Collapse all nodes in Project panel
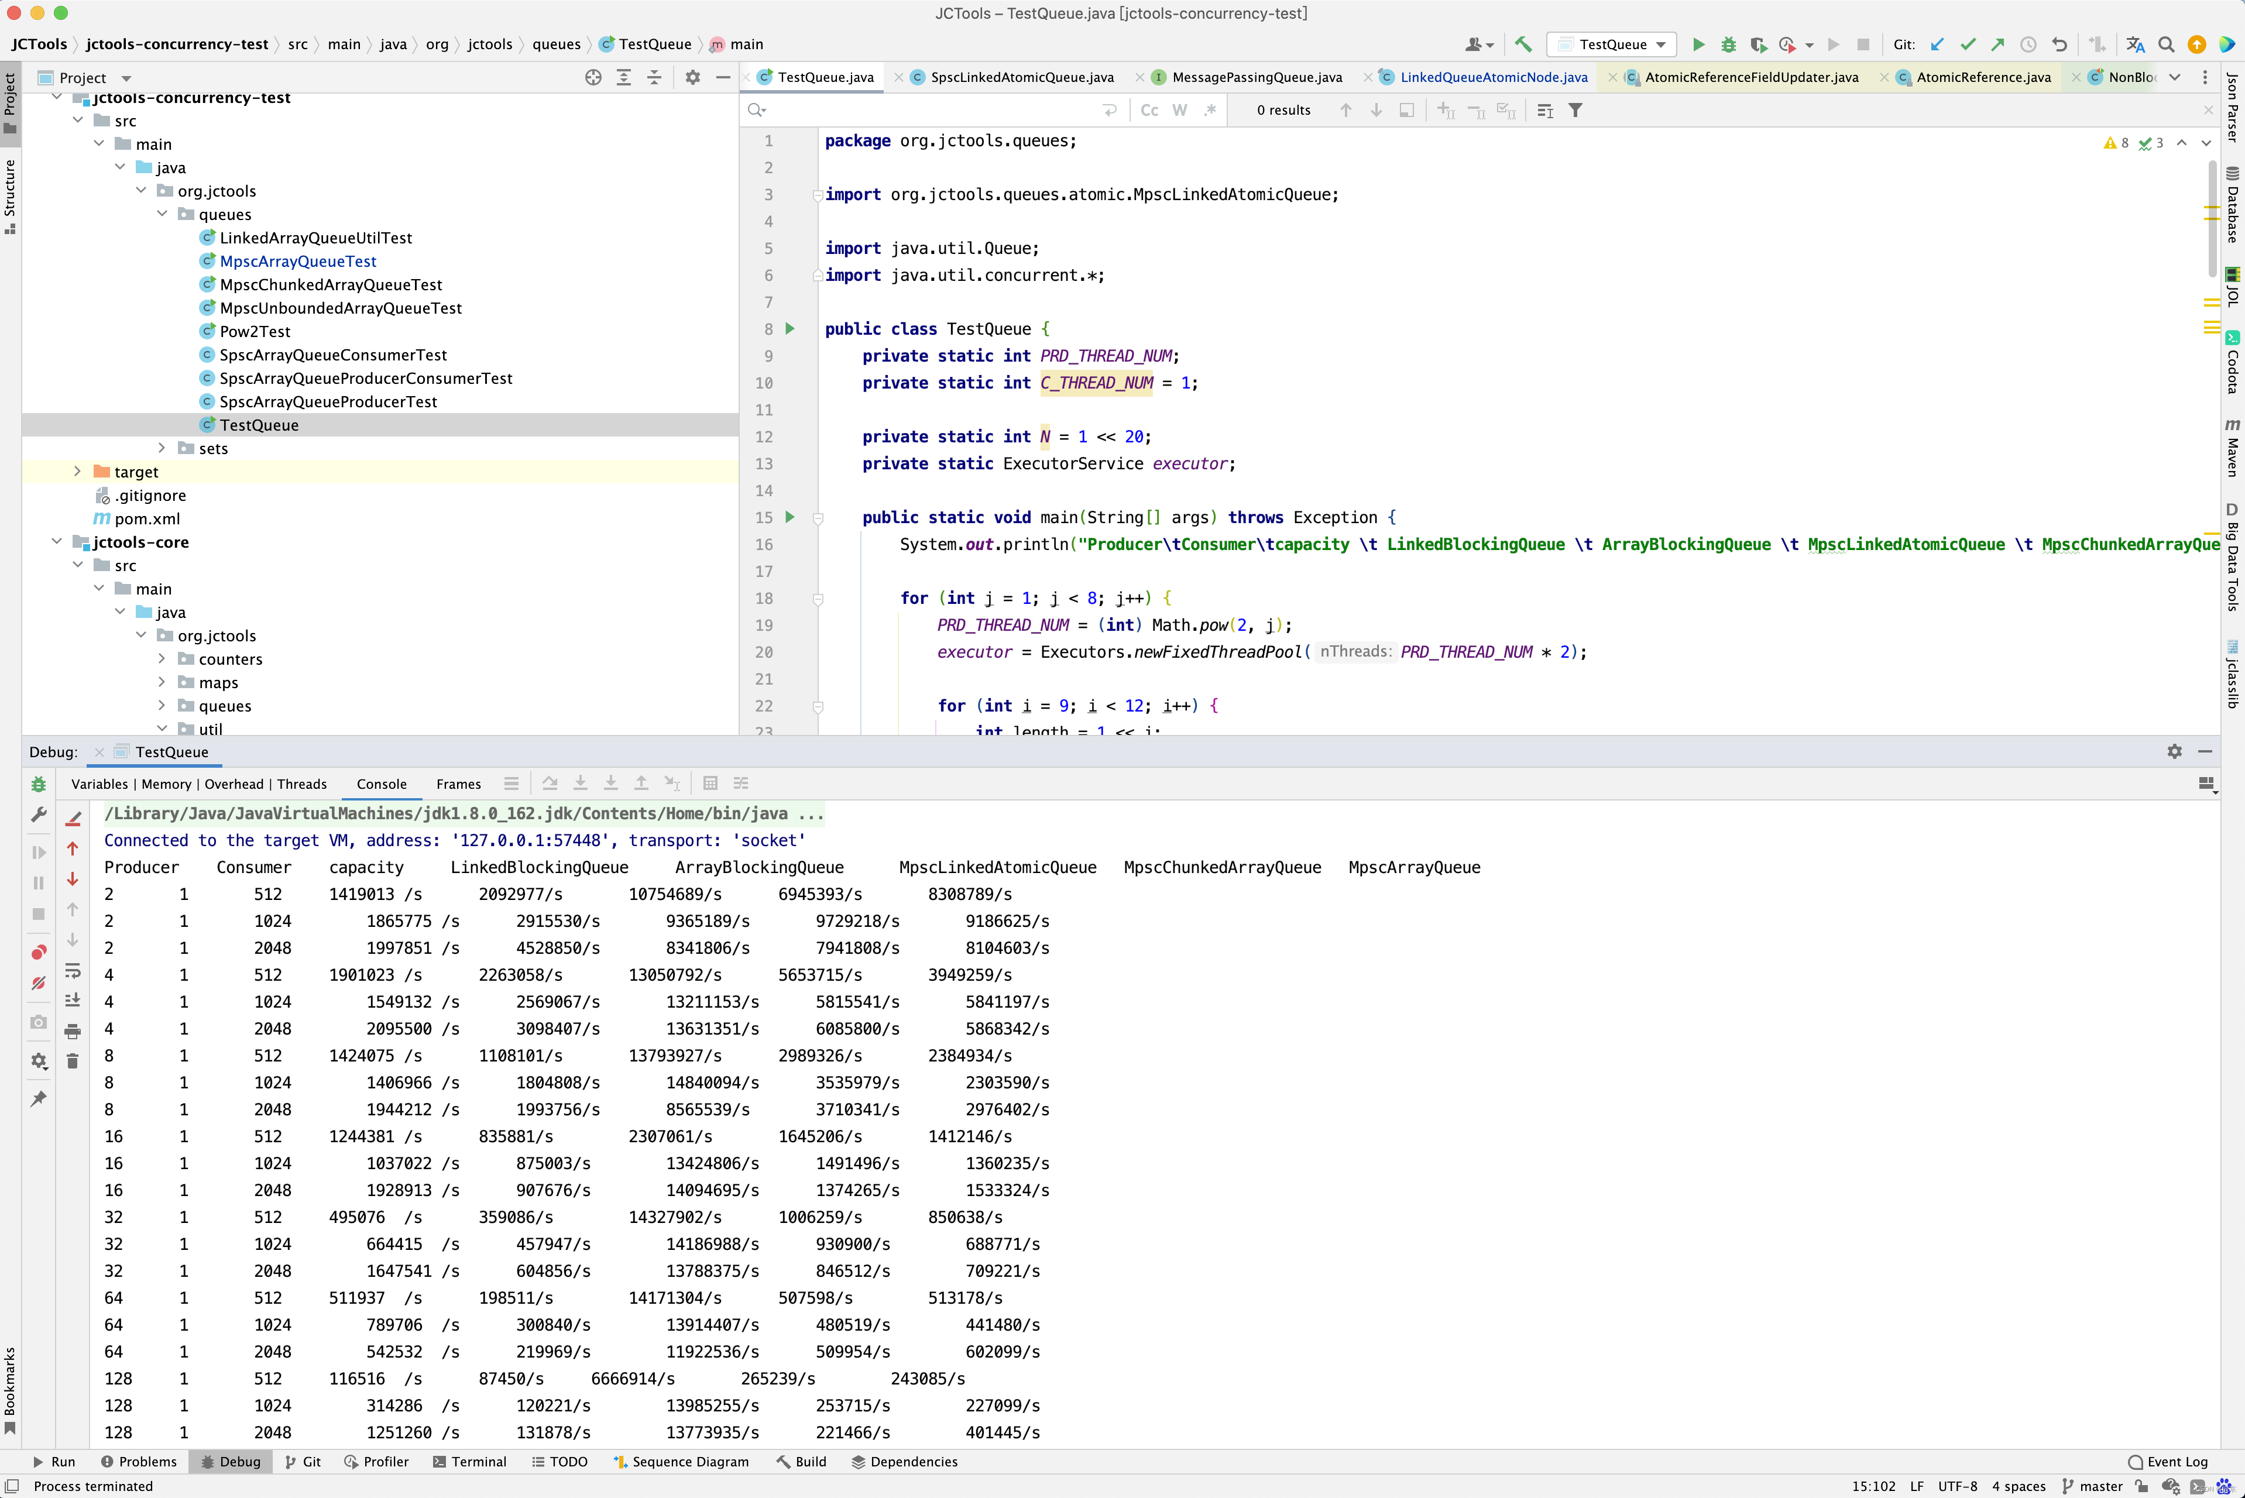 [654, 77]
